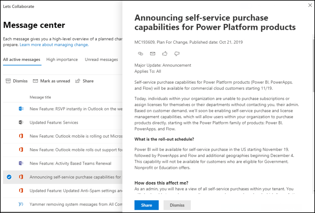The width and height of the screenshot is (315, 213).
Task: Uncheck the selected self-service purchase message
Action: [9, 177]
